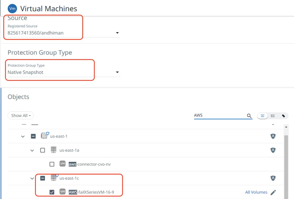Image resolution: width=294 pixels, height=199 pixels.
Task: Click the objects list scrollbar up arrow
Action: [x=286, y=127]
